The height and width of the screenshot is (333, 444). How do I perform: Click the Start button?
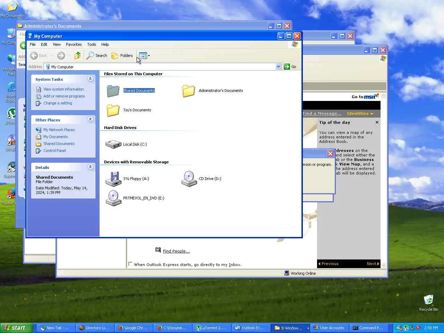pos(16,328)
